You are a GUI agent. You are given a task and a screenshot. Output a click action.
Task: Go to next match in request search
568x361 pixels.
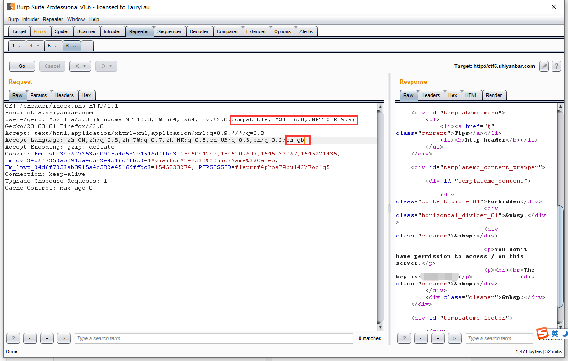point(64,338)
